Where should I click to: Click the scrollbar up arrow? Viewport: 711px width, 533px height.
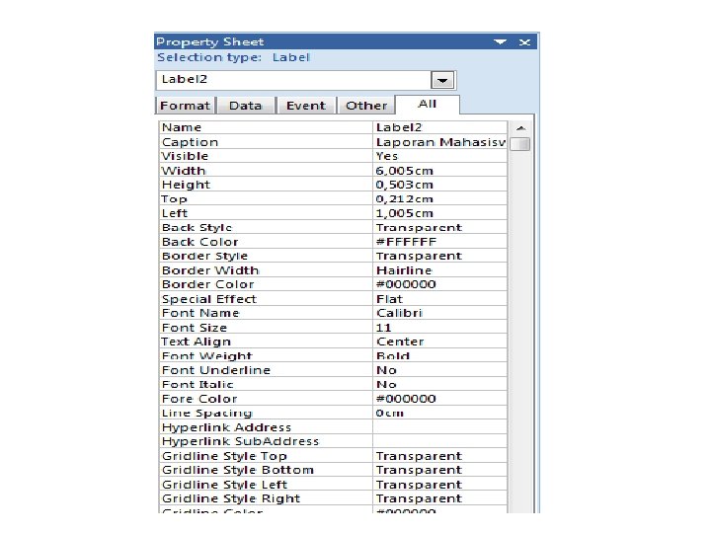coord(521,128)
